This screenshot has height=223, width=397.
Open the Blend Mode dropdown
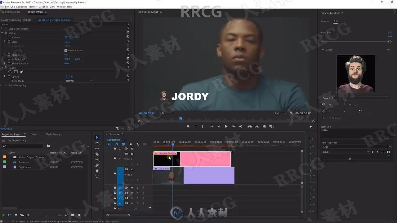(79, 81)
